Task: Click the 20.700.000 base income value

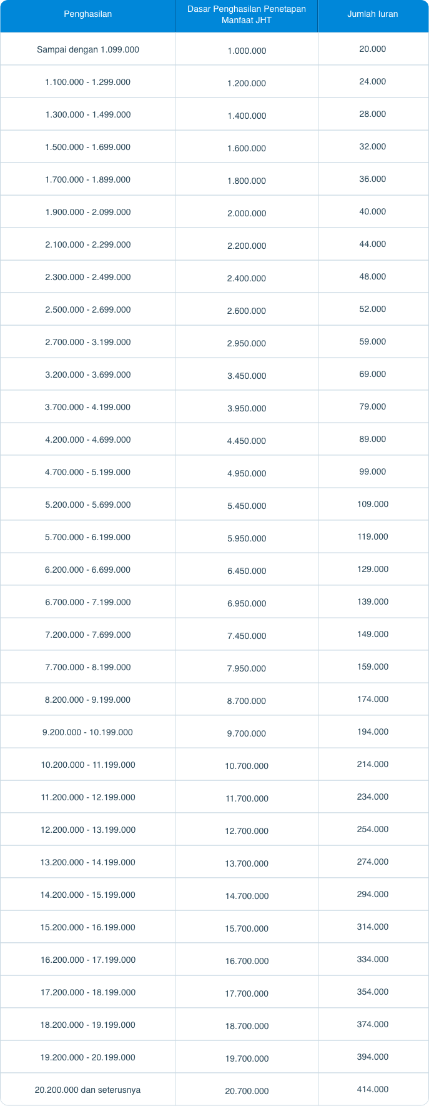Action: click(247, 1091)
